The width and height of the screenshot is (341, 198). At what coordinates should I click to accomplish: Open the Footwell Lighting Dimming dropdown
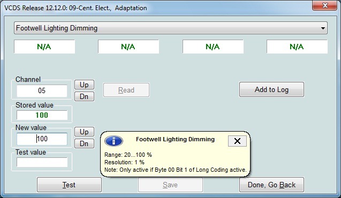click(170, 28)
